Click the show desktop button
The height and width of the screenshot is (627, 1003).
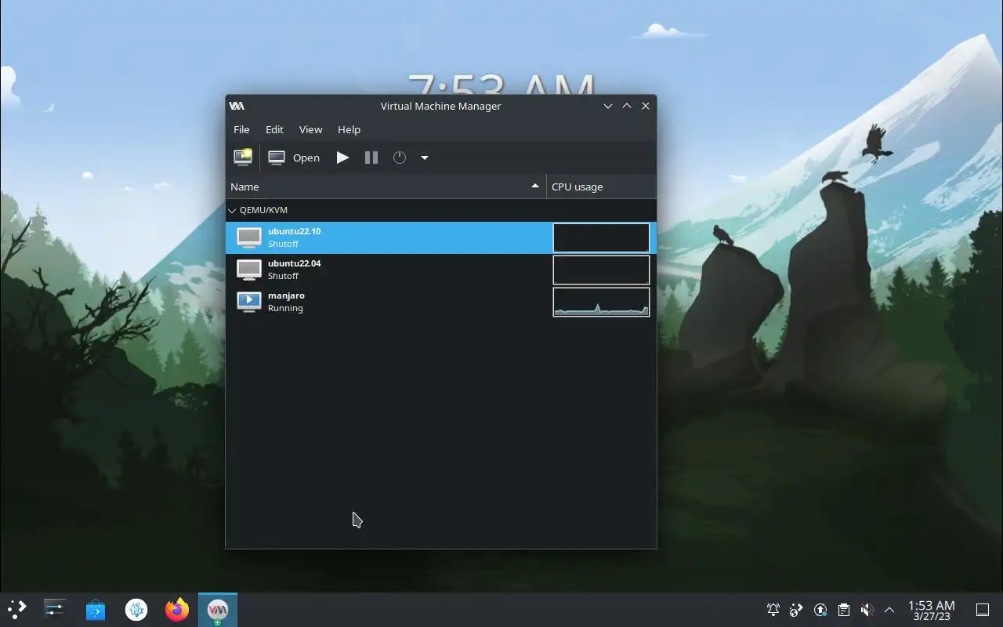[x=982, y=609]
